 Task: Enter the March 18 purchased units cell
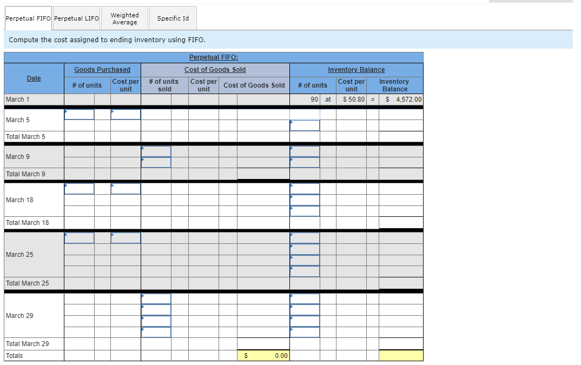tap(79, 188)
